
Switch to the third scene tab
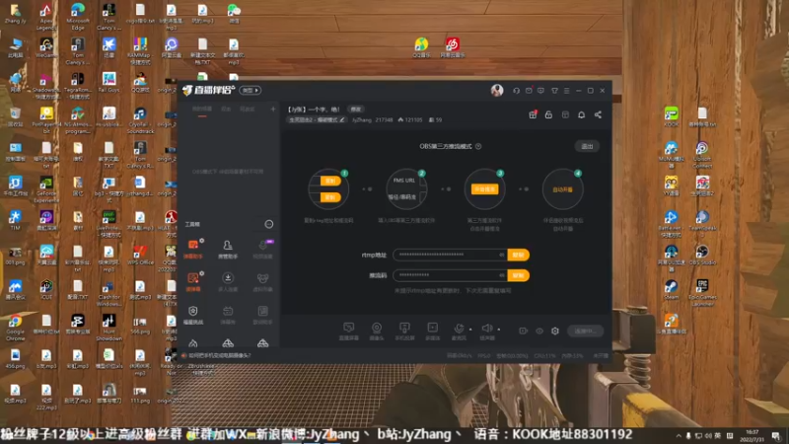(x=248, y=110)
